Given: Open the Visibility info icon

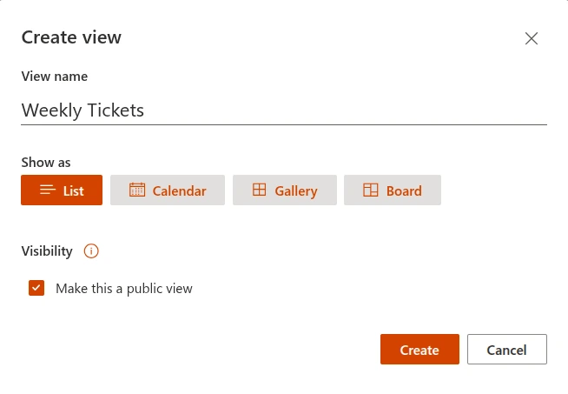Looking at the screenshot, I should coord(91,251).
